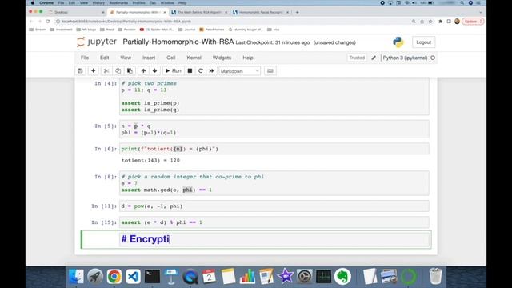Screen dimensions: 512x288
Task: Restart kernel and rerun the whole notebook
Action: click(211, 71)
